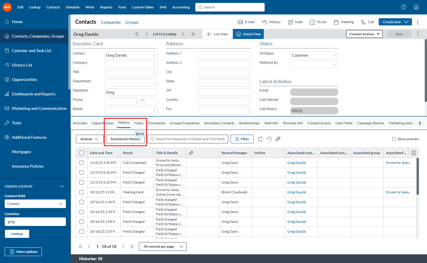The height and width of the screenshot is (263, 427).
Task: Click the Call phone icon
Action: pos(363,22)
